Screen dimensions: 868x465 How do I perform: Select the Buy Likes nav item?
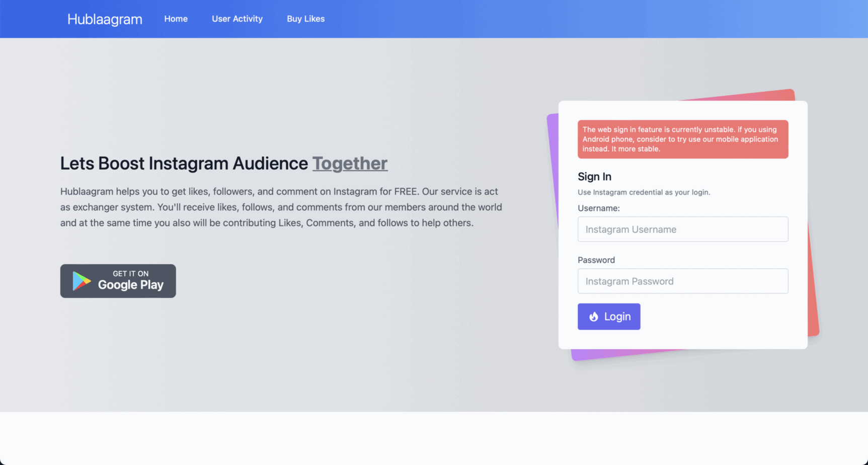(x=305, y=19)
